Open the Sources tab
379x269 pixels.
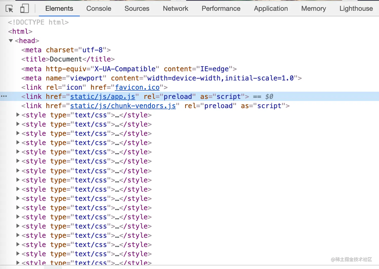[x=137, y=8]
